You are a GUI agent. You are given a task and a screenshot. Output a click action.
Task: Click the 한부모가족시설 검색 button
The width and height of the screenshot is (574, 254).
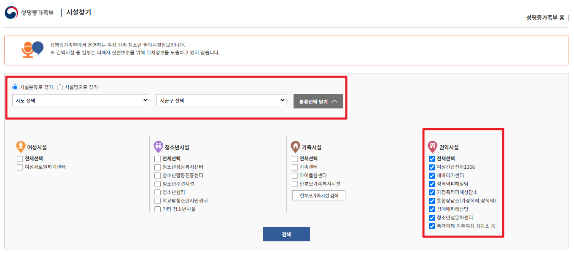coord(318,195)
